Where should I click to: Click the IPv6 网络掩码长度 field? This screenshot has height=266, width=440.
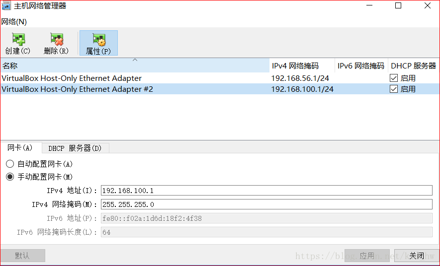point(266,232)
